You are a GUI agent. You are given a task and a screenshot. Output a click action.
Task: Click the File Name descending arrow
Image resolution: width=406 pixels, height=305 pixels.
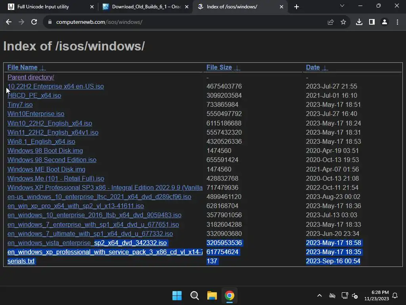[43, 68]
